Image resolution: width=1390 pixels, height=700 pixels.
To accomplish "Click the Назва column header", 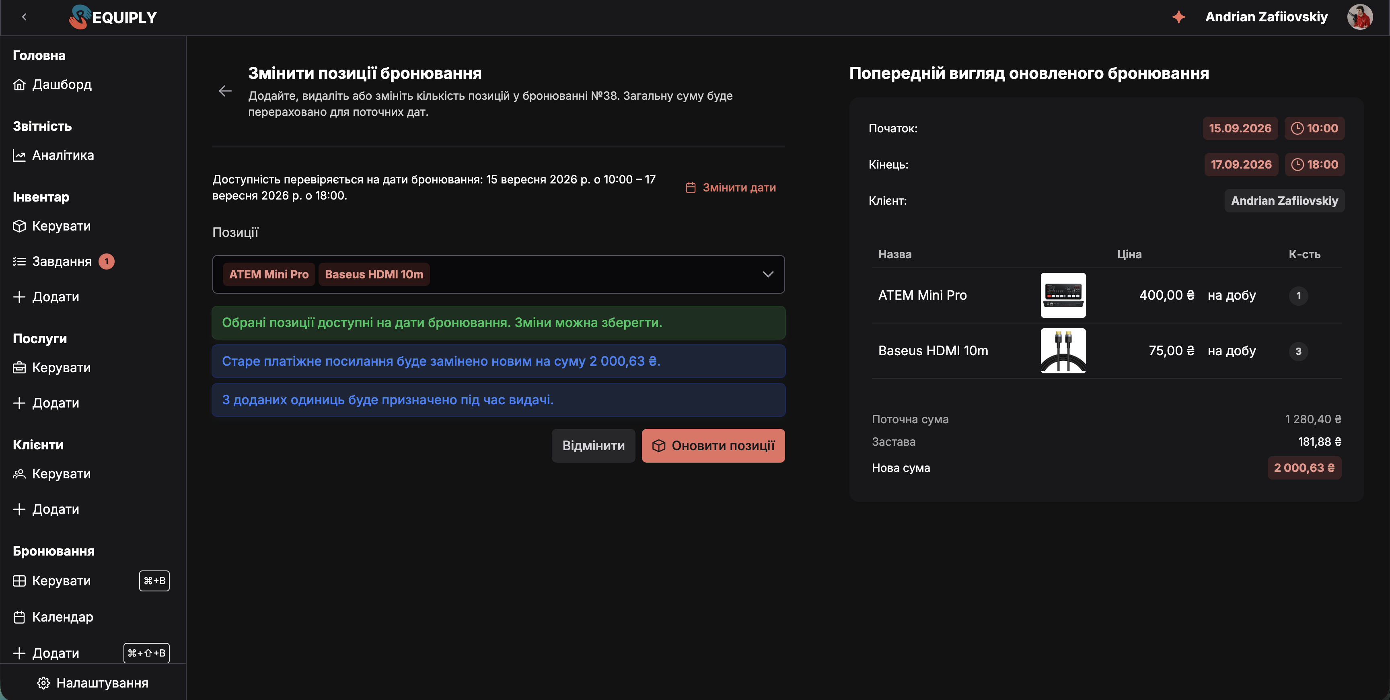I will (x=894, y=254).
